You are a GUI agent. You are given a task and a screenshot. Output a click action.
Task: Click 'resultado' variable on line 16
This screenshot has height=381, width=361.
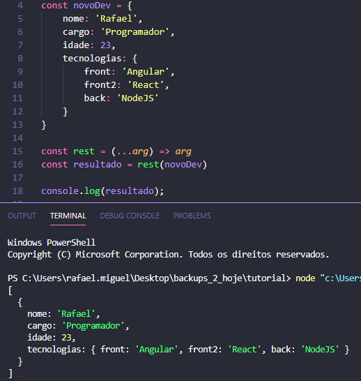(x=98, y=165)
